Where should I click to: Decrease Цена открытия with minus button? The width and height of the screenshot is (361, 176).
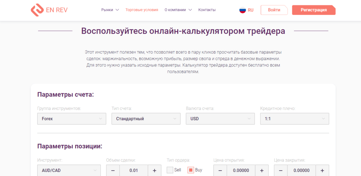click(220, 170)
